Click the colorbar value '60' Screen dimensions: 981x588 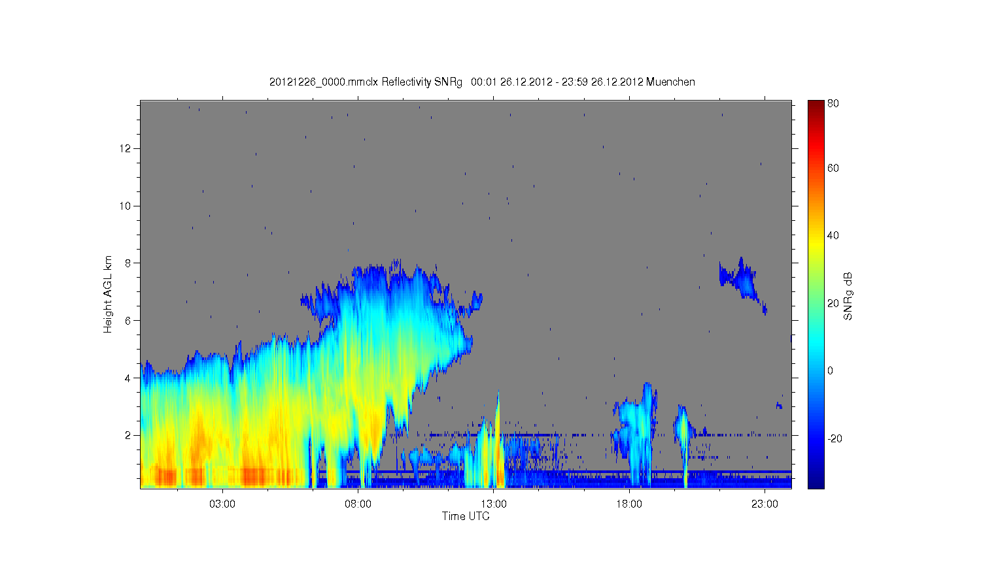pyautogui.click(x=833, y=168)
